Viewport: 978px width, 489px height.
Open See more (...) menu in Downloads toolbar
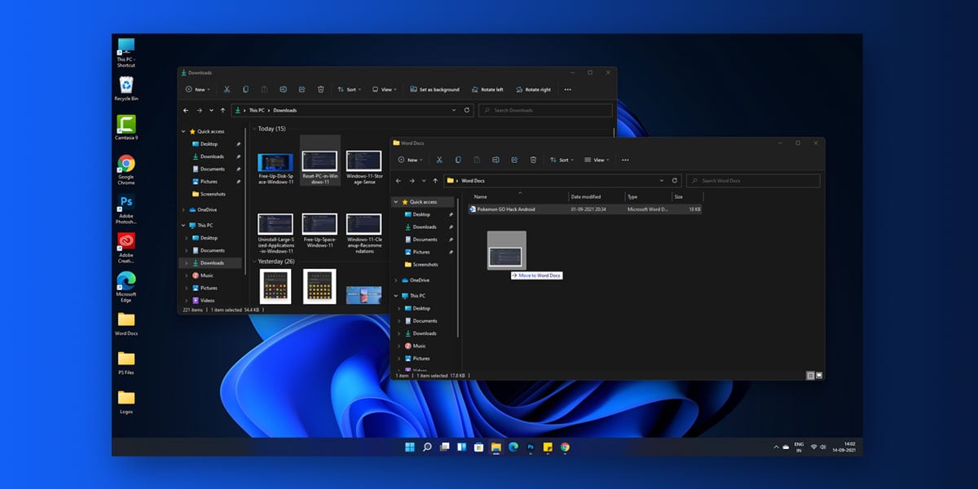click(568, 90)
